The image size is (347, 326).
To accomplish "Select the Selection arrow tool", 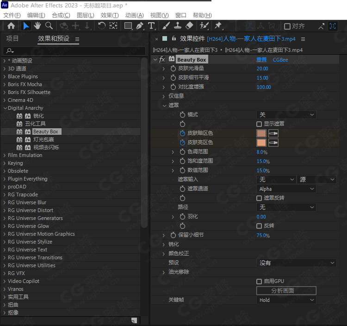I will [26, 26].
